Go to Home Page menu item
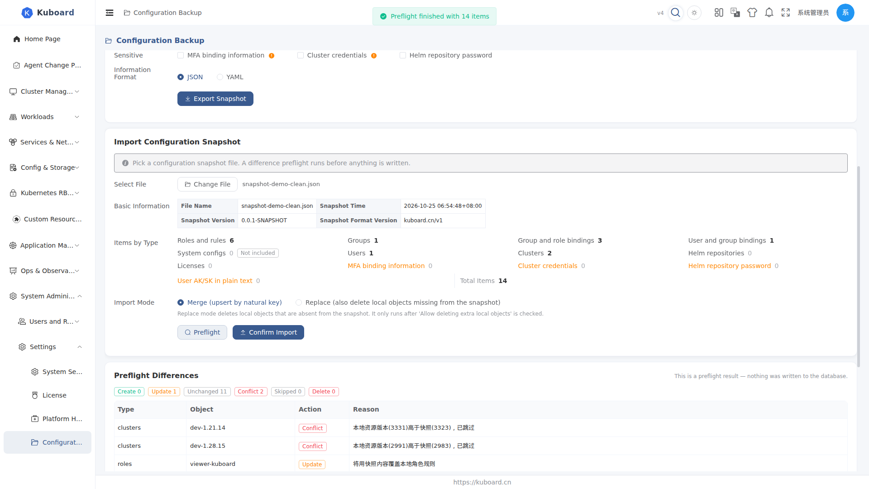 48,39
